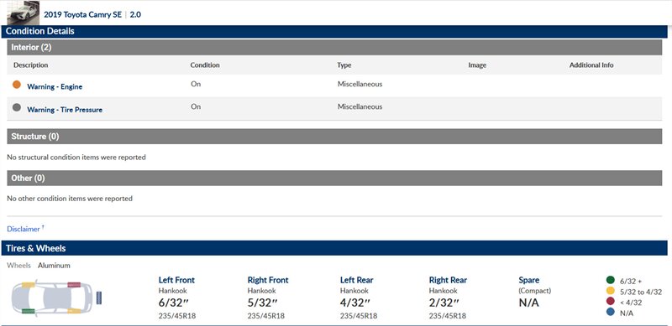Click the blue N/A legend dot
Viewport: 672px width, 326px height.
(611, 313)
